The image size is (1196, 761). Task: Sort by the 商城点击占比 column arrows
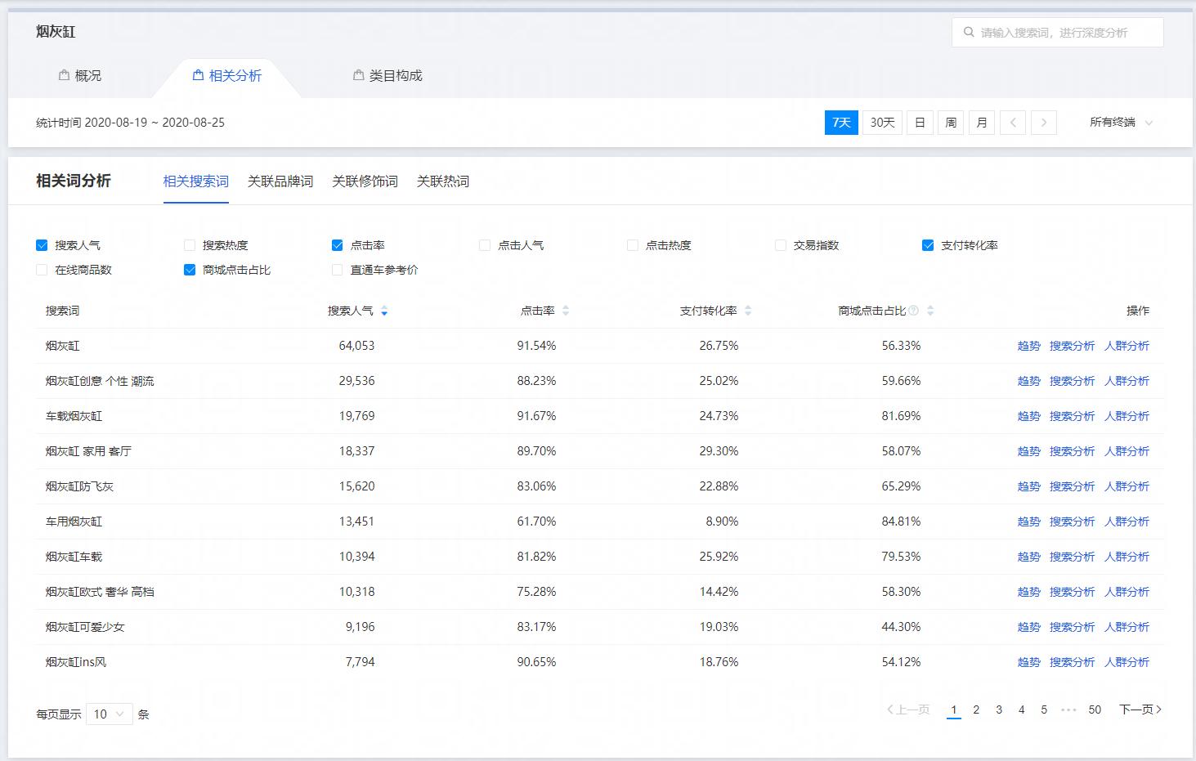[x=930, y=311]
